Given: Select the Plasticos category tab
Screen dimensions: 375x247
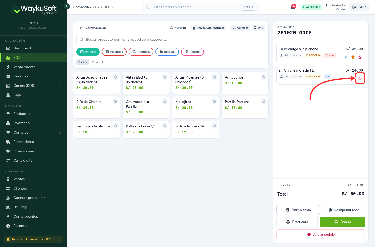Looking at the screenshot, I should (x=114, y=52).
